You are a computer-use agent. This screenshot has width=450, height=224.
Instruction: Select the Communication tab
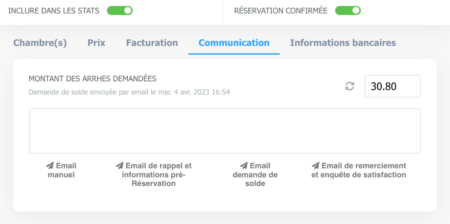[234, 43]
